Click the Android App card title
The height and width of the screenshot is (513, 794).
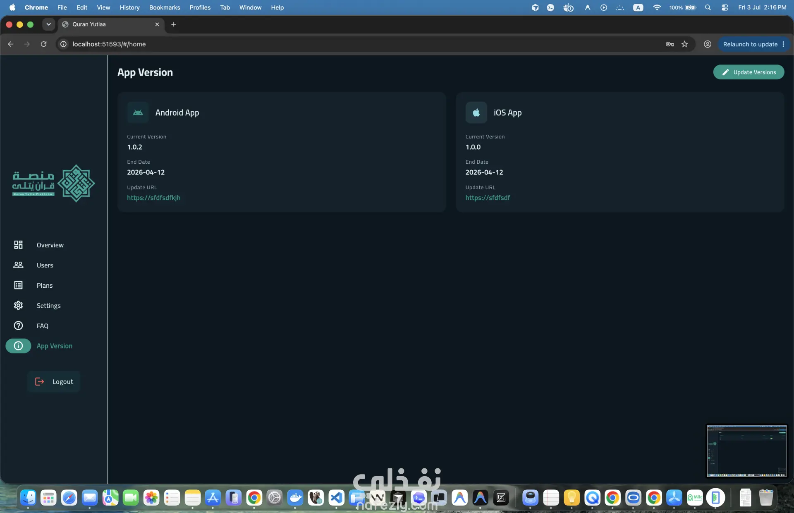(177, 113)
